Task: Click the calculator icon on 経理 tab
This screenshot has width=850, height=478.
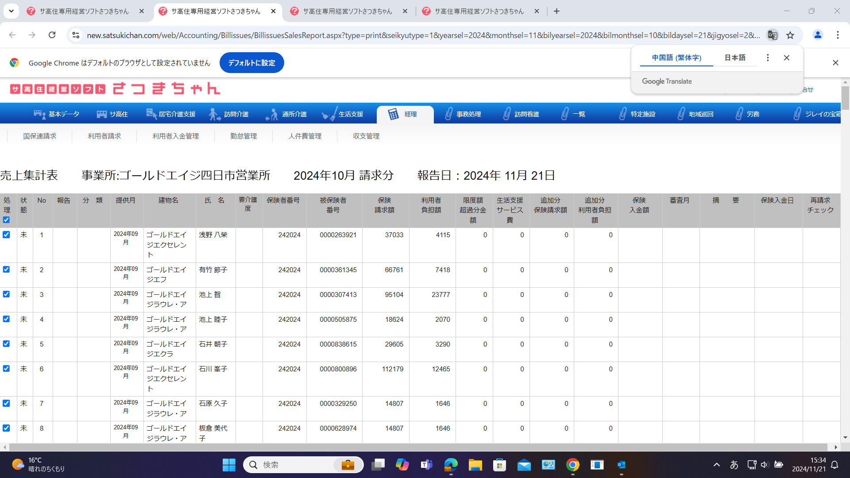Action: (393, 114)
